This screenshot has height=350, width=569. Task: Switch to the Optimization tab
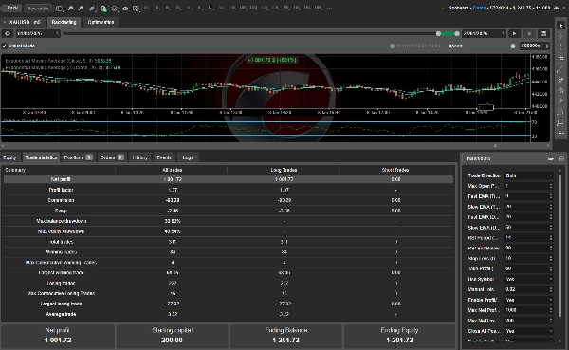[101, 22]
